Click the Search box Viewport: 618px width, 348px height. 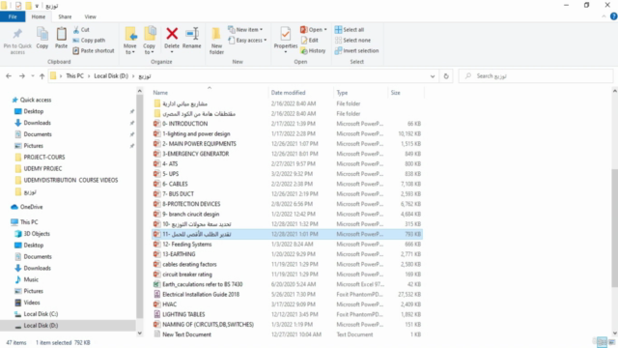tap(536, 76)
